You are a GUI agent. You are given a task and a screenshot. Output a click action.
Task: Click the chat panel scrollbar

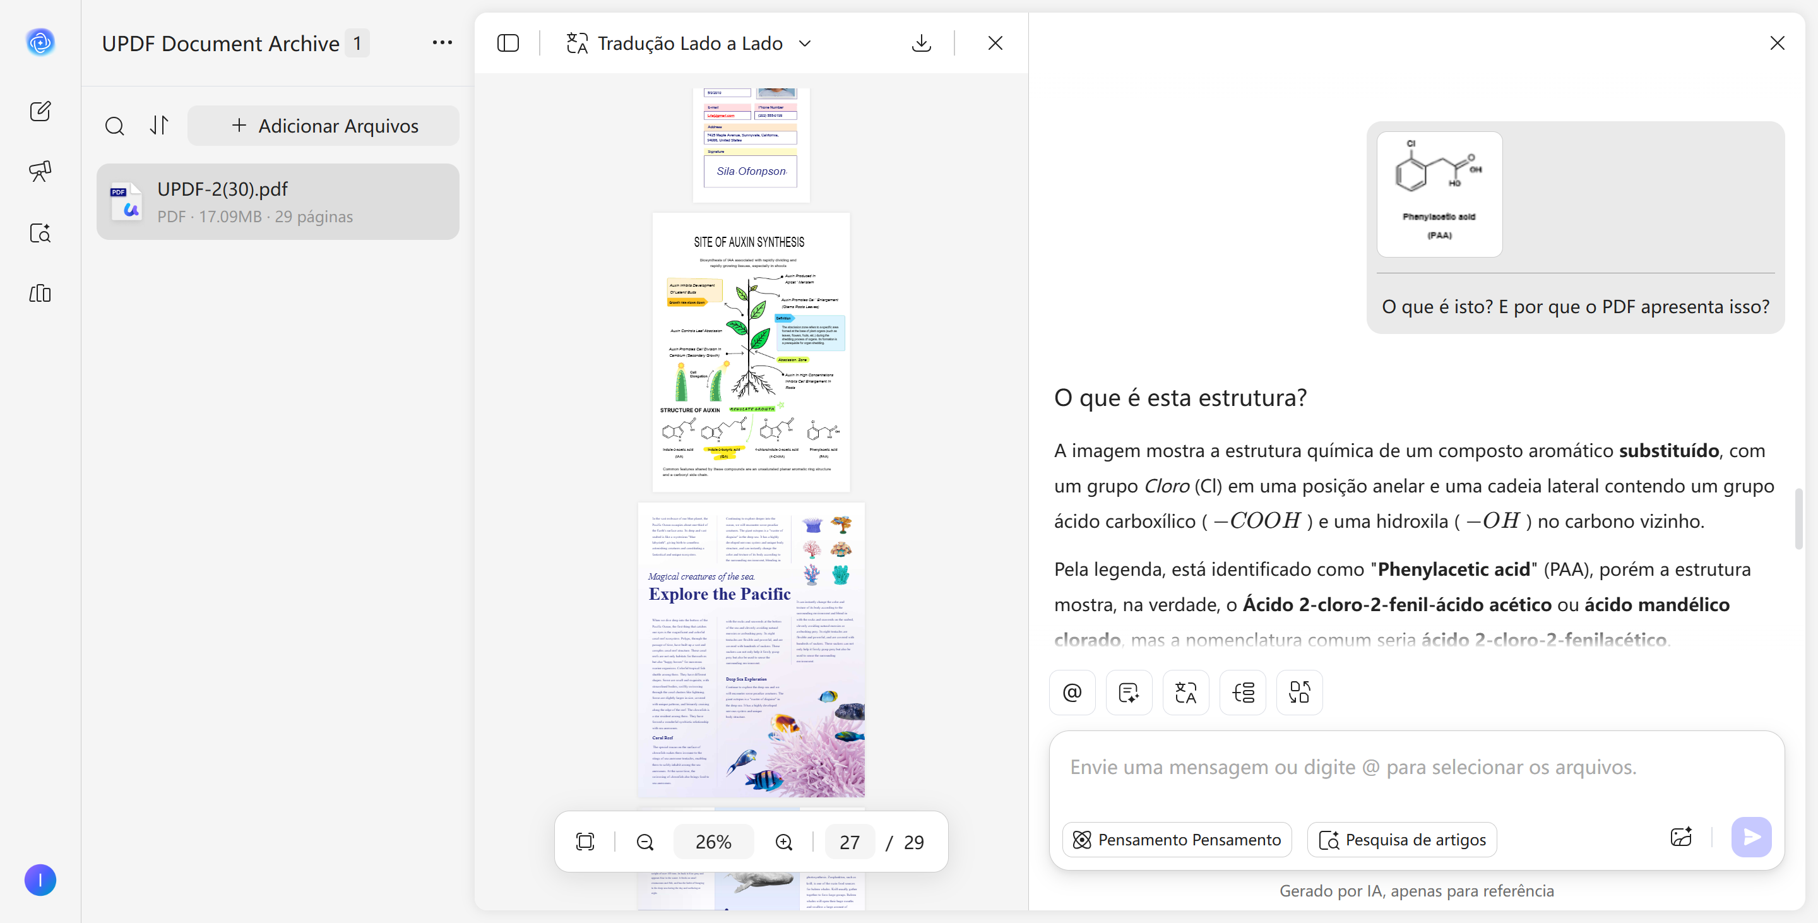point(1799,518)
